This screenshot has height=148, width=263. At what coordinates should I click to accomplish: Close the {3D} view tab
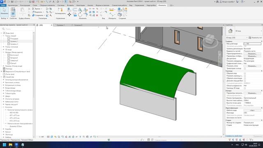point(51,25)
